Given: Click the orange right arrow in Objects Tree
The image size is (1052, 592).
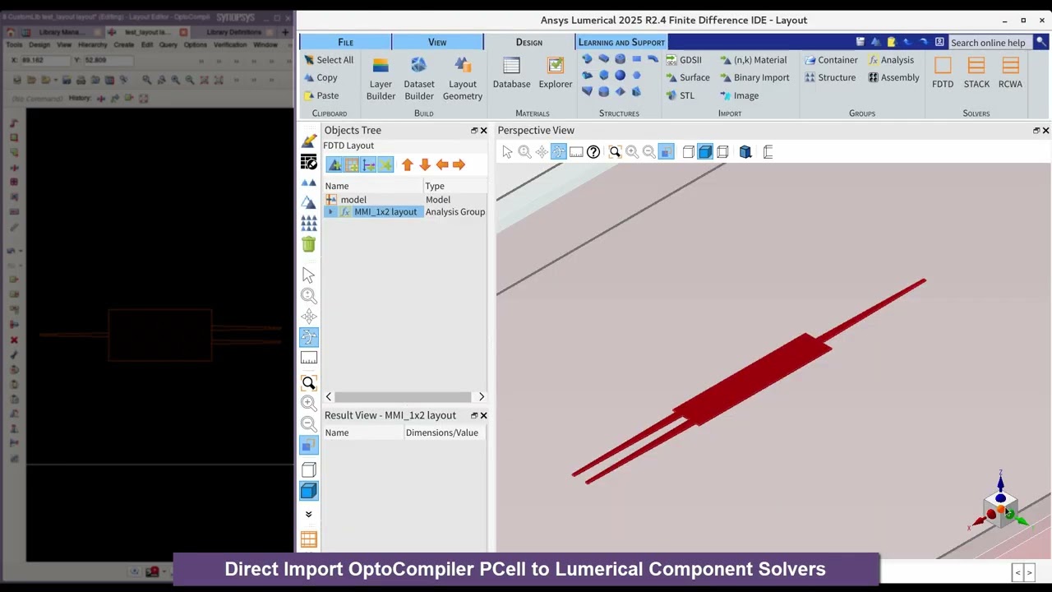Looking at the screenshot, I should (459, 165).
